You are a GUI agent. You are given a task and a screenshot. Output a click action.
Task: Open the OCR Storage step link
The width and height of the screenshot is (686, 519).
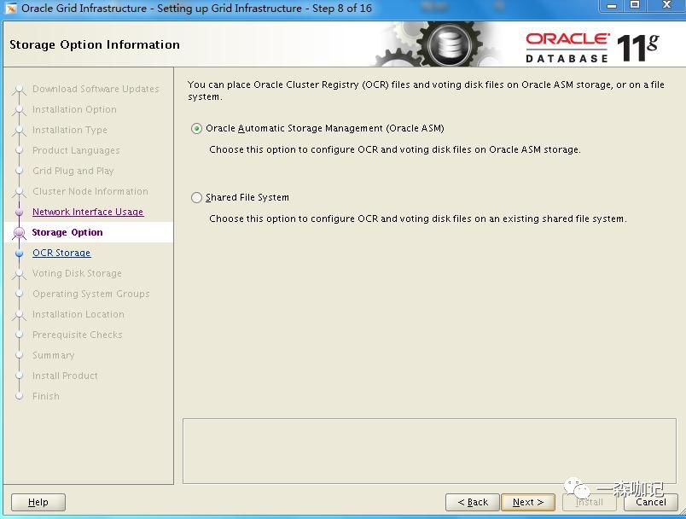[x=61, y=253]
